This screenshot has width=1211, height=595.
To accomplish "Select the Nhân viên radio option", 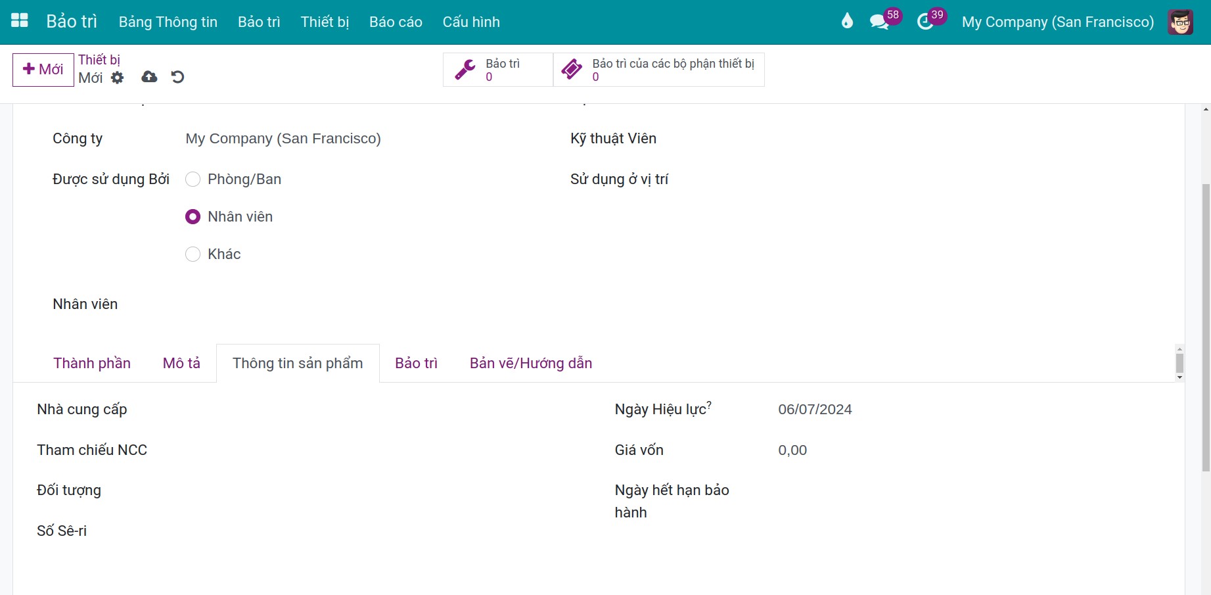I will click(x=193, y=217).
